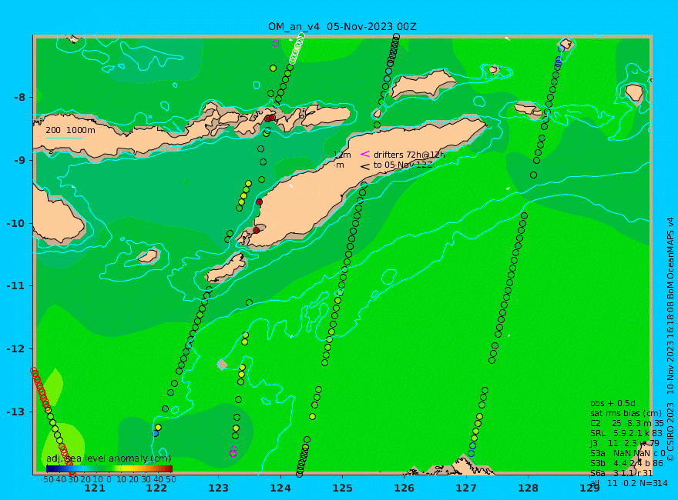
Task: Click longitude axis label 122
Action: click(x=156, y=488)
